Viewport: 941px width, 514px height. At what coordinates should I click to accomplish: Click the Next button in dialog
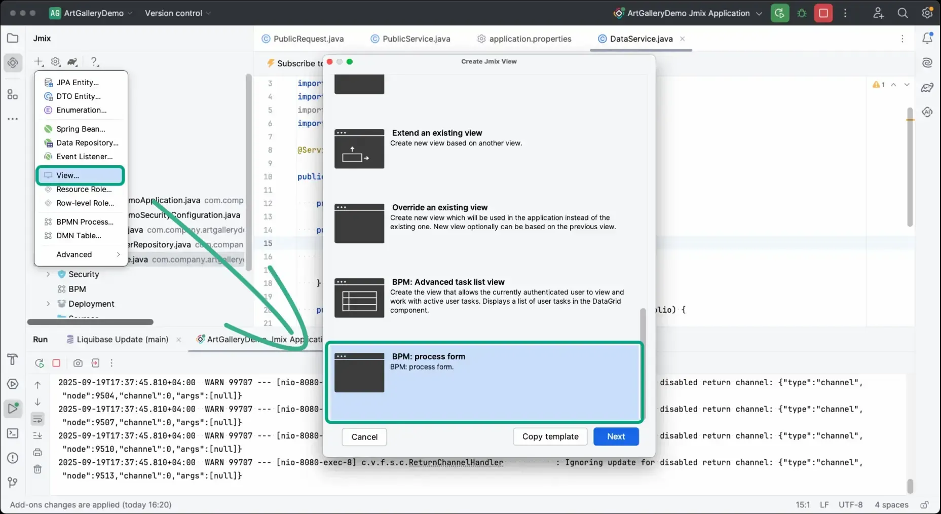coord(616,436)
